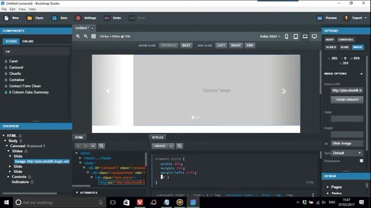Add slide at the End
Image resolution: width=371 pixels, height=208 pixels.
pos(250,45)
